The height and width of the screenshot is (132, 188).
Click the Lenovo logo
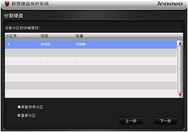point(170,4)
